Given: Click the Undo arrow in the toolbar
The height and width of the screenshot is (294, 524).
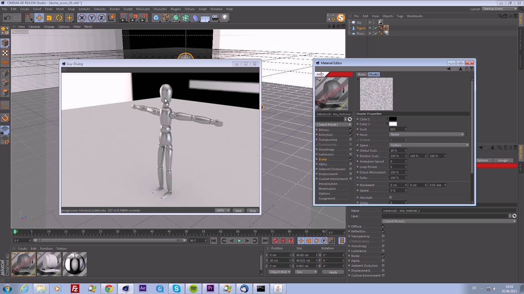Looking at the screenshot, I should click(7, 18).
